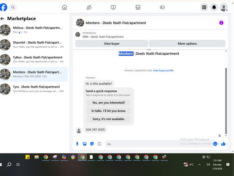Open the Facebook logo home link
Screen dimensions: 234x176
point(3,7)
